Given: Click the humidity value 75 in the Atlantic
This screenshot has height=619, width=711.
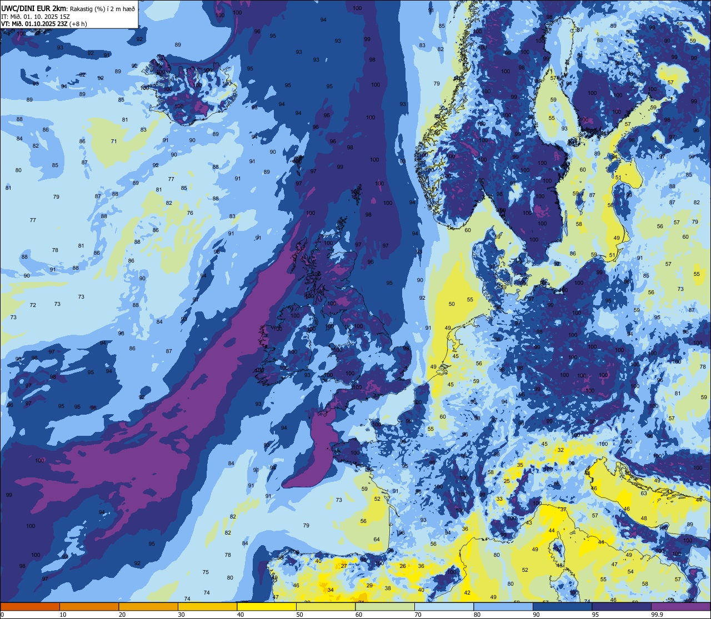Looking at the screenshot, I should [x=206, y=572].
